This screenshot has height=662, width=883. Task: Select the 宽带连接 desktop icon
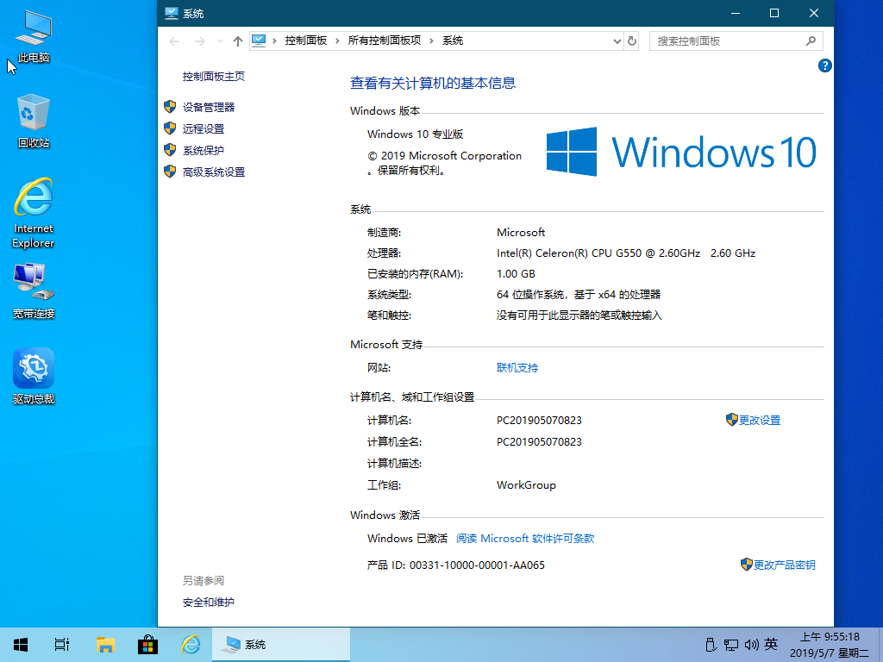click(x=34, y=291)
